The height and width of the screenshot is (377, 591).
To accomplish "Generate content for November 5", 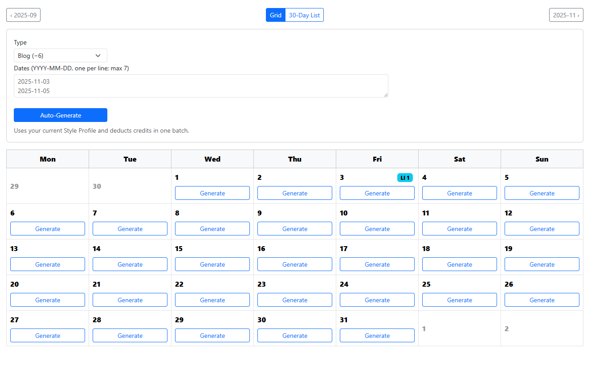I will click(542, 193).
